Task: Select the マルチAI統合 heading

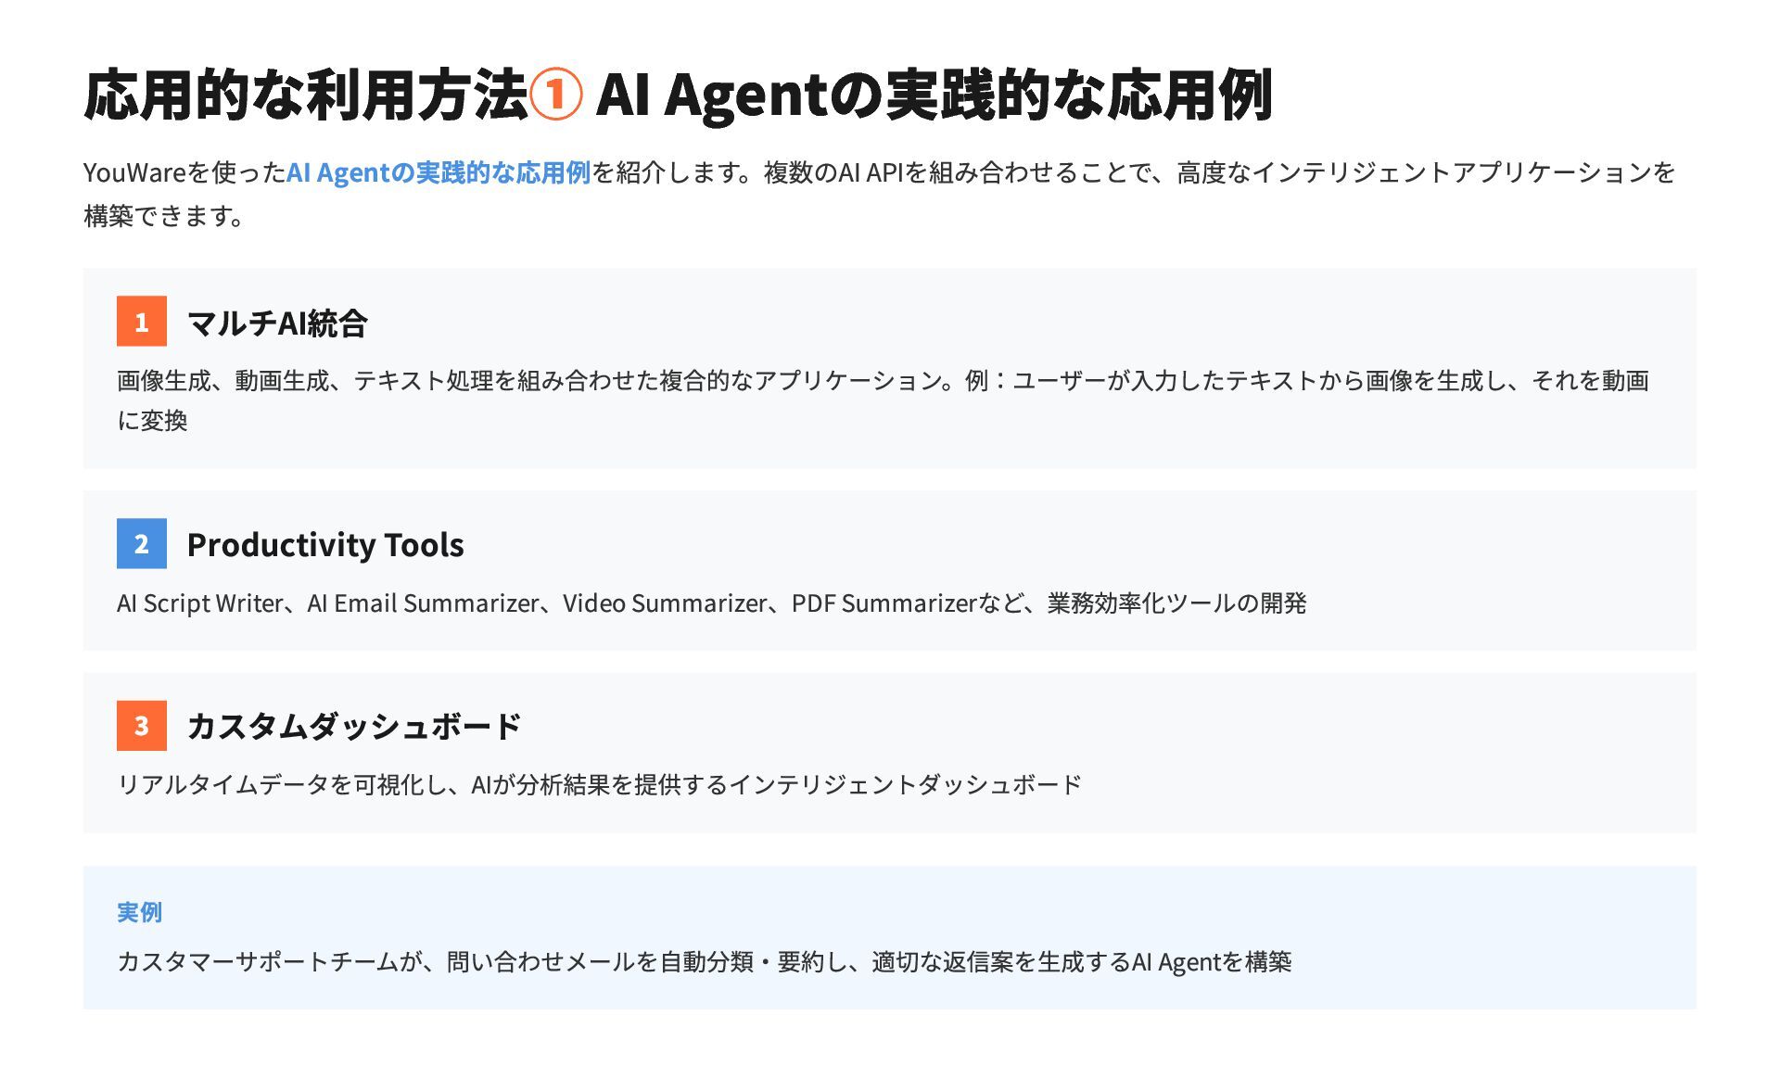Action: pos(277,323)
